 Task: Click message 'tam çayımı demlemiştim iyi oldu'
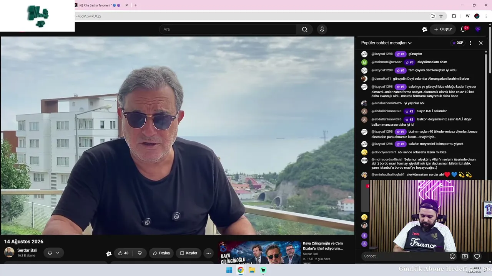click(x=432, y=71)
